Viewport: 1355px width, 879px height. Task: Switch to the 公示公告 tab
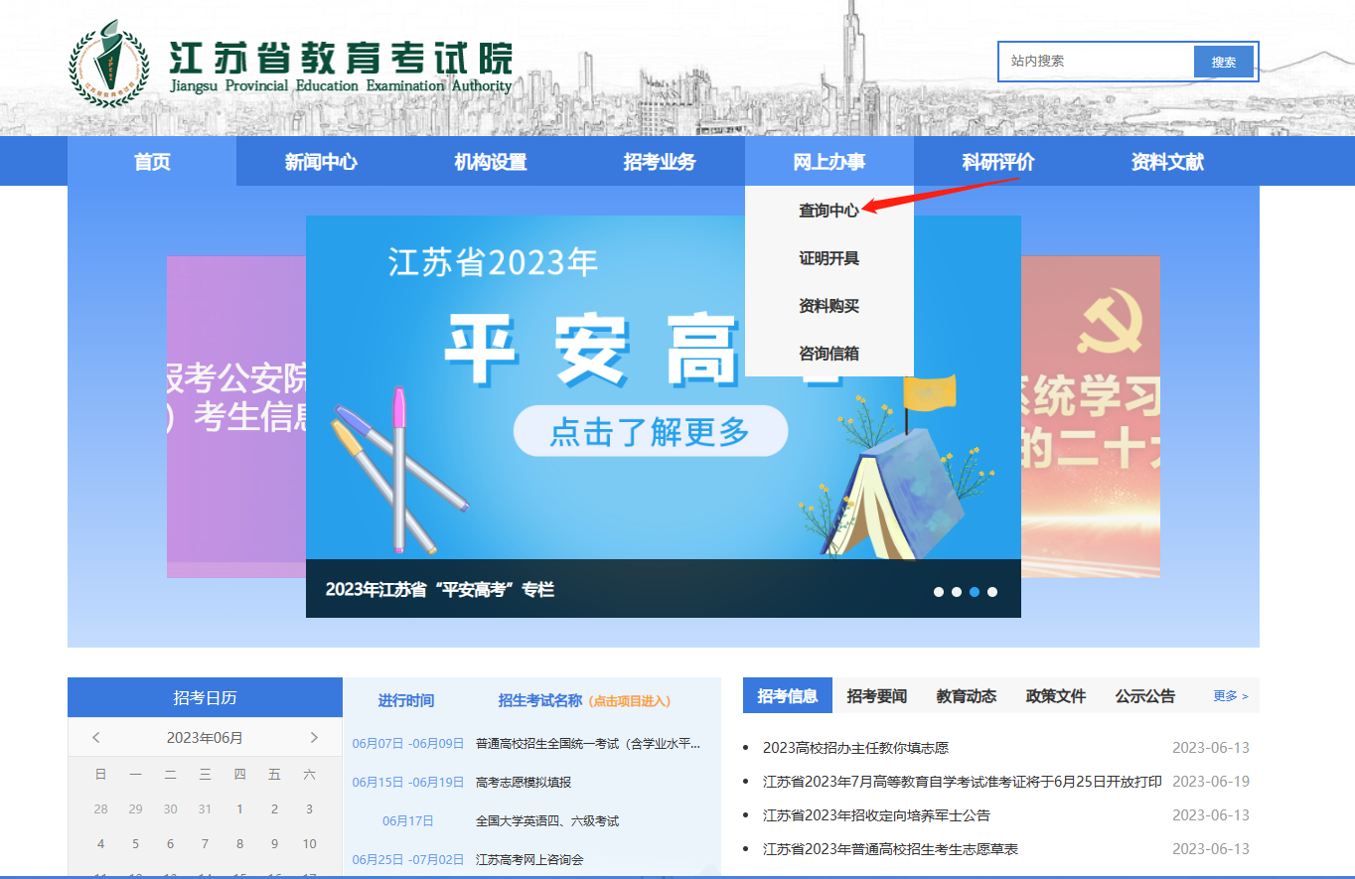1145,695
